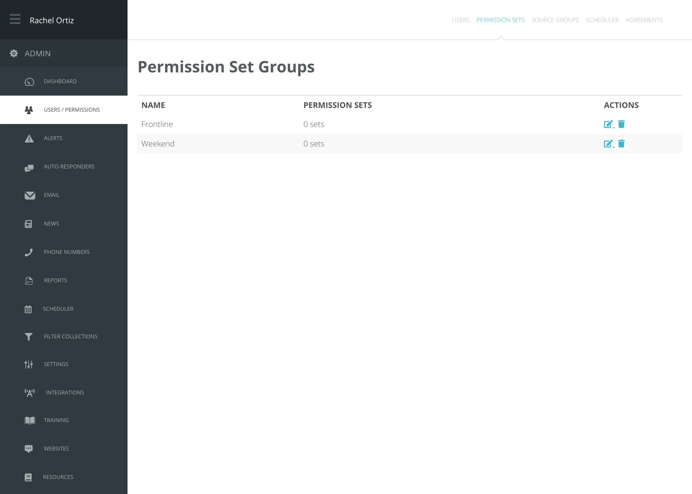Screen dimensions: 692x494
Task: Open Integrations label in sidebar
Action: coord(65,393)
